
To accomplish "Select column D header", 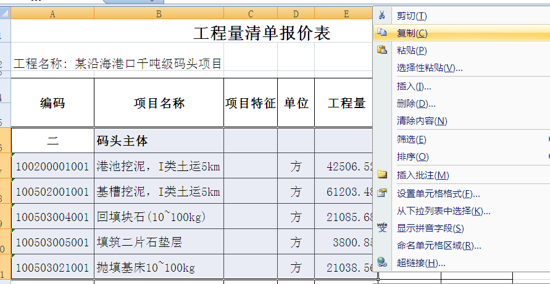I will (x=296, y=14).
